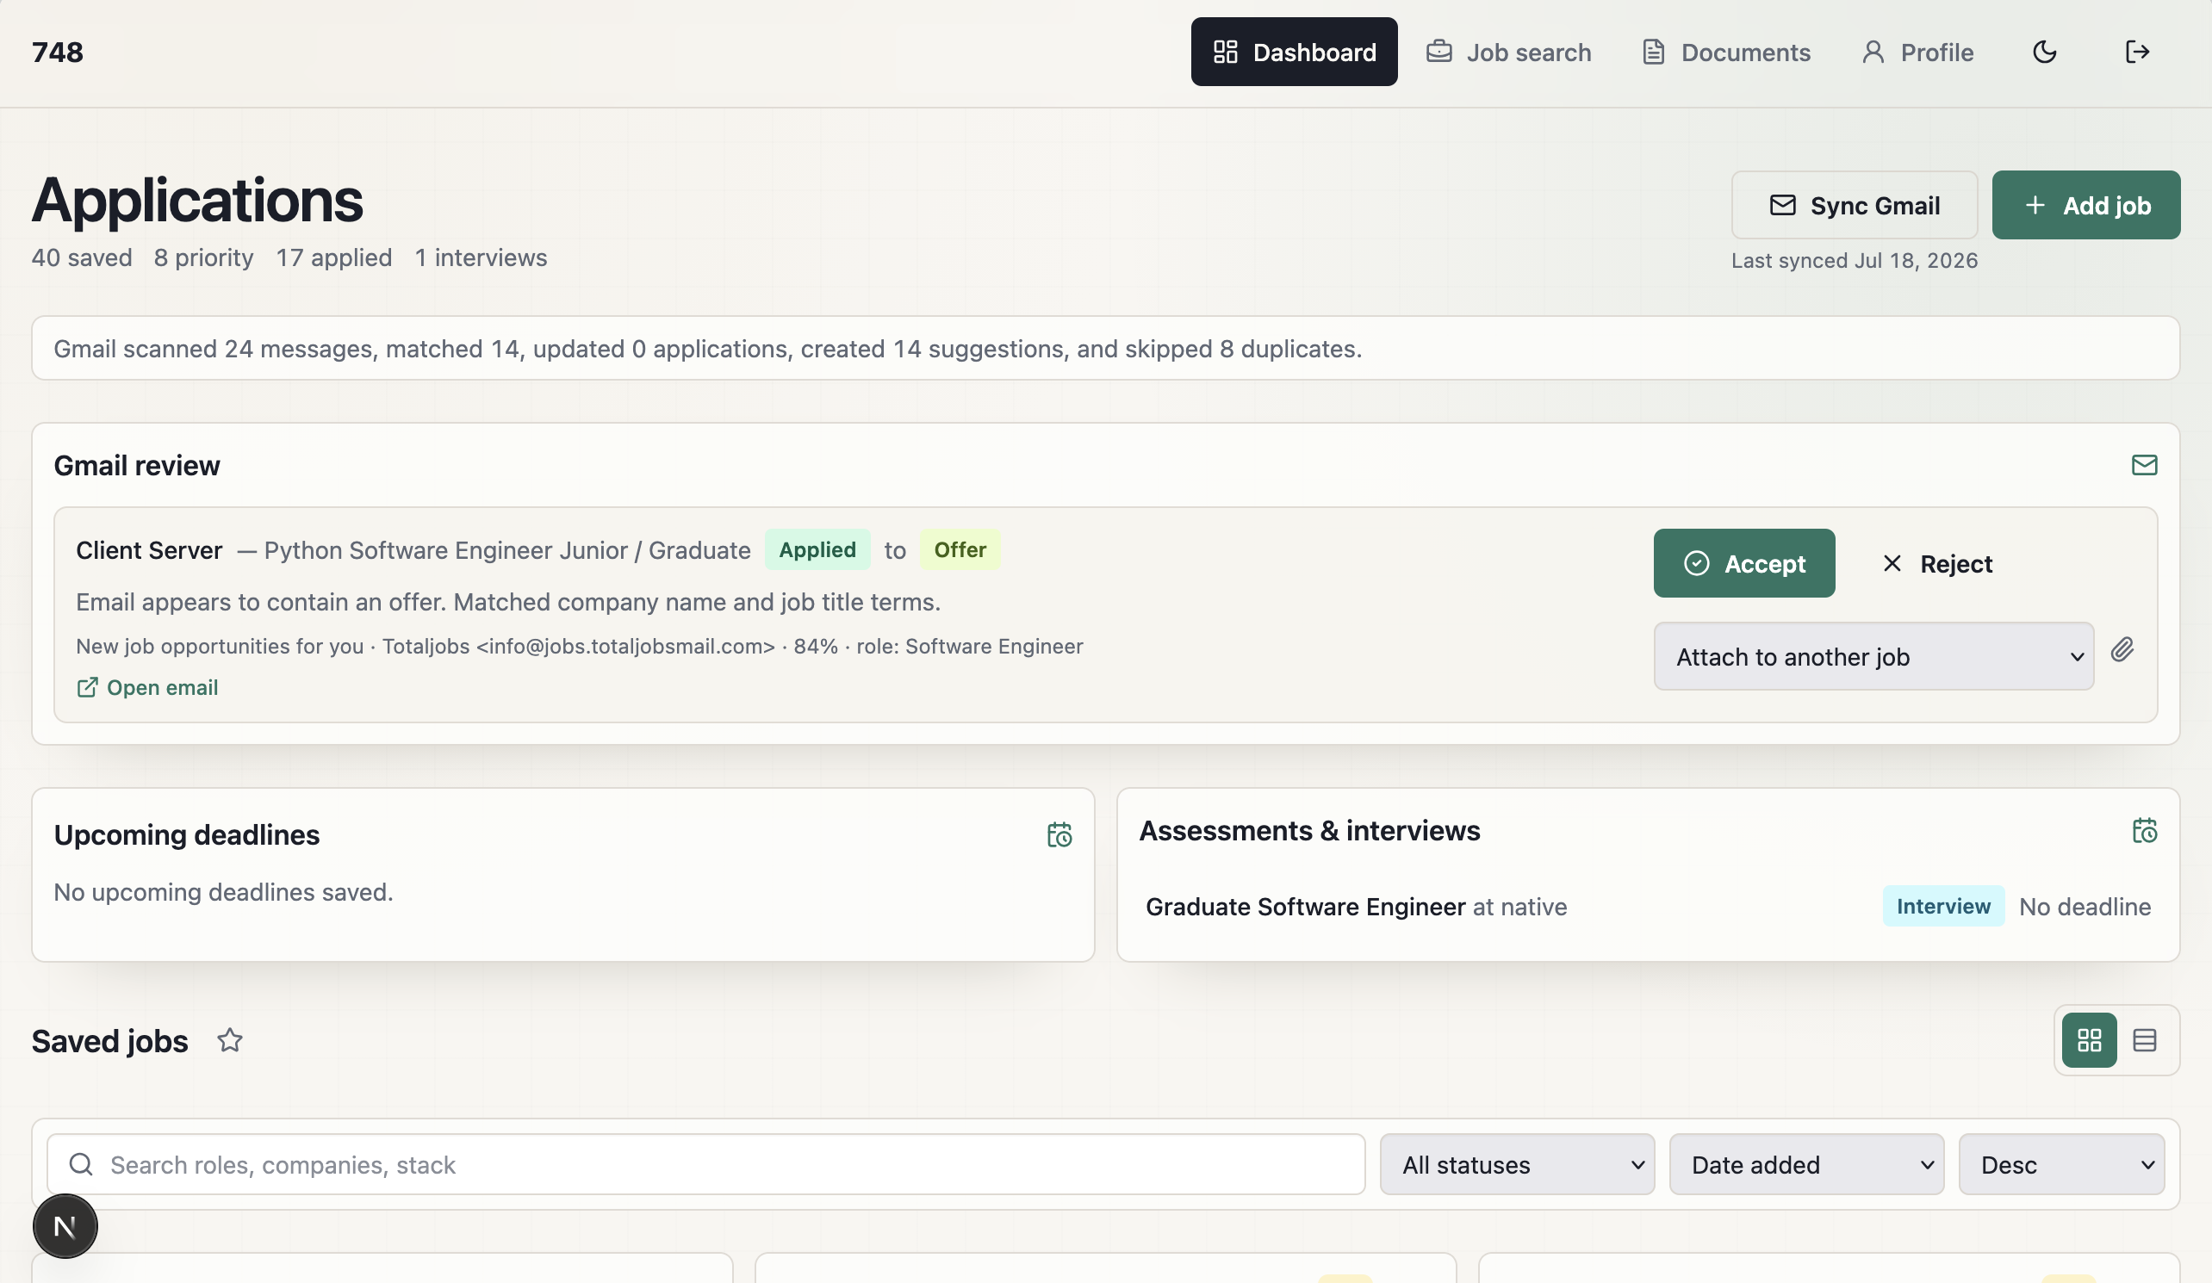
Task: Open the All statuses filter dropdown
Action: (x=1517, y=1164)
